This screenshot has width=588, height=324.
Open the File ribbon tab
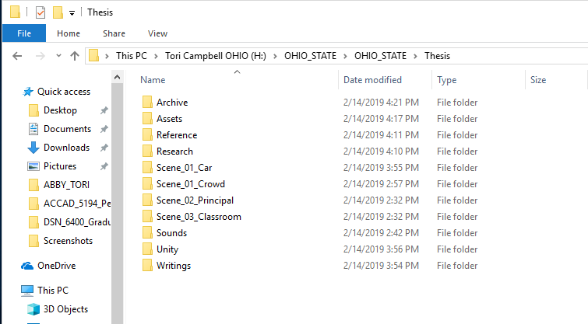click(x=24, y=33)
